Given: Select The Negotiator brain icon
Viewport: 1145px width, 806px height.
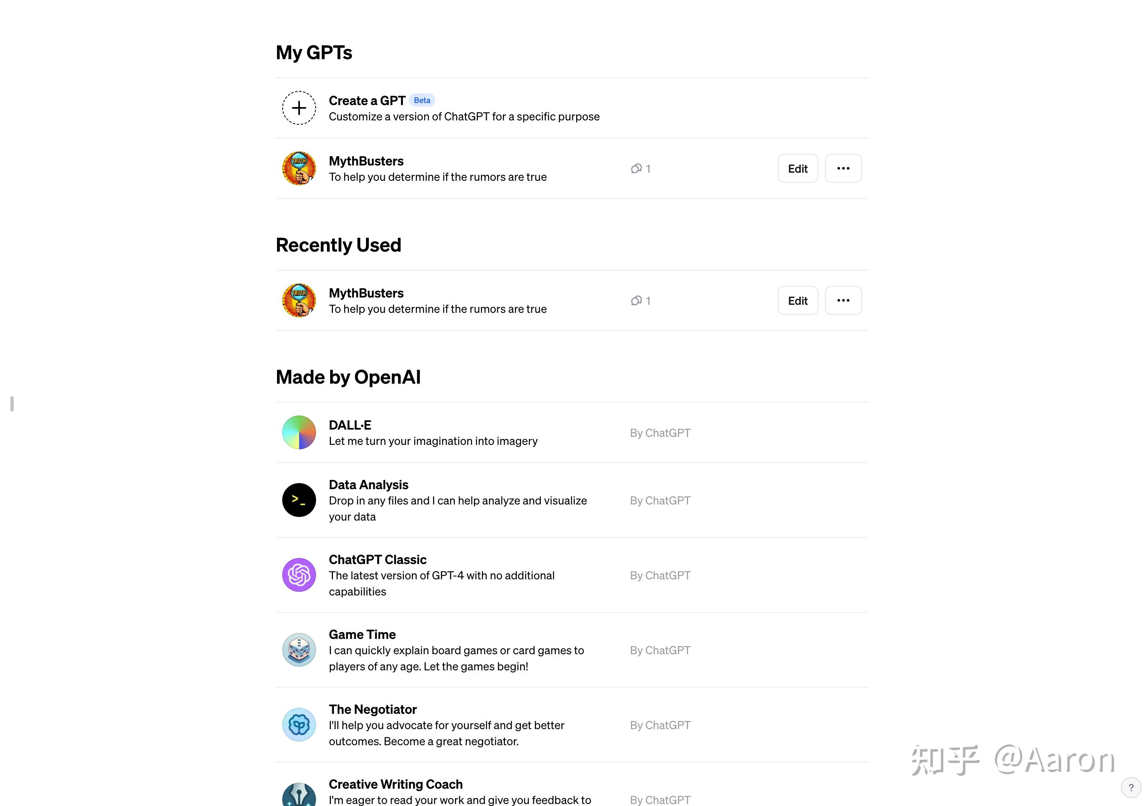Looking at the screenshot, I should click(299, 725).
